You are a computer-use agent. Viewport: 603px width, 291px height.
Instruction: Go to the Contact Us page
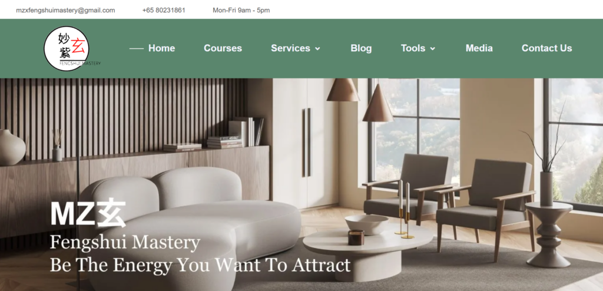pyautogui.click(x=546, y=48)
